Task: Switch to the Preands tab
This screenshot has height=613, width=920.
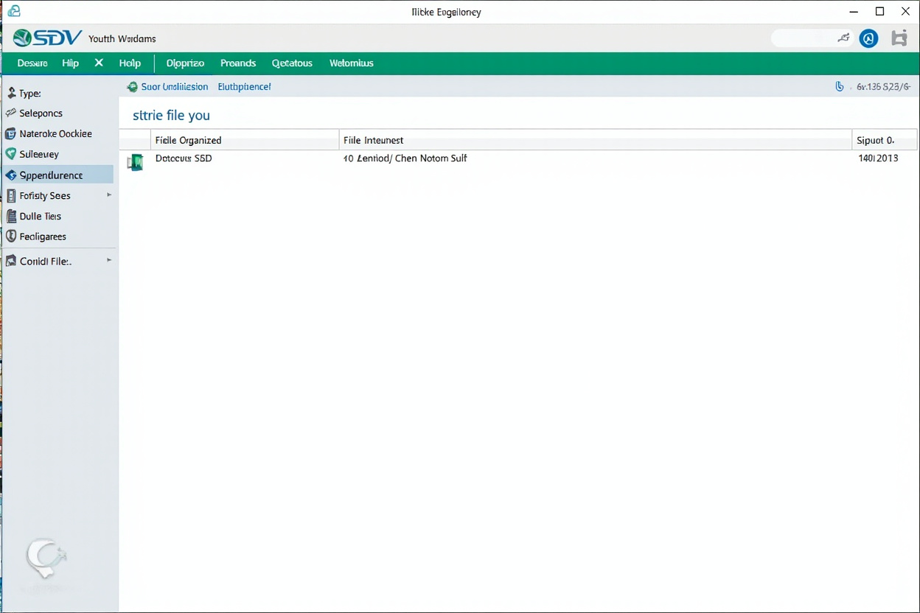Action: [238, 63]
